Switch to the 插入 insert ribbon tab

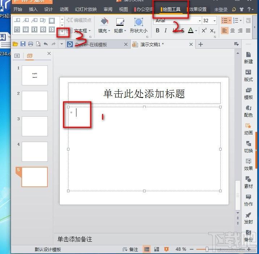(33, 9)
